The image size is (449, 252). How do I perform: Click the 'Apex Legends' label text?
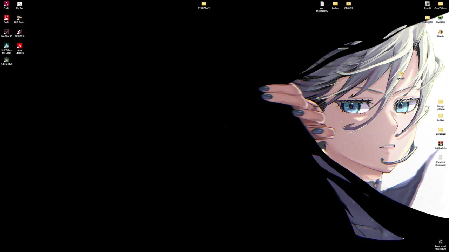coord(20,51)
